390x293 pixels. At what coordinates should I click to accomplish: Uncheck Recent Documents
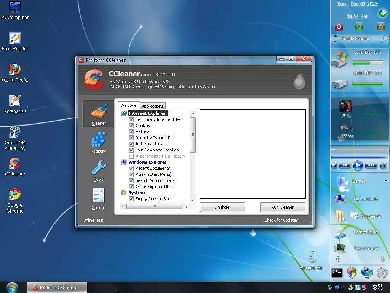[131, 168]
